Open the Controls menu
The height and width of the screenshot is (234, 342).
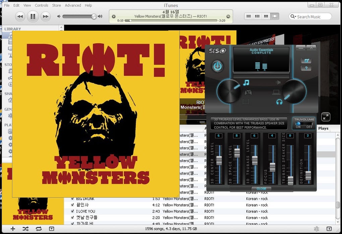pos(42,5)
